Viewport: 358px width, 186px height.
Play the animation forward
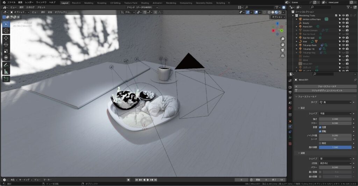pos(148,180)
